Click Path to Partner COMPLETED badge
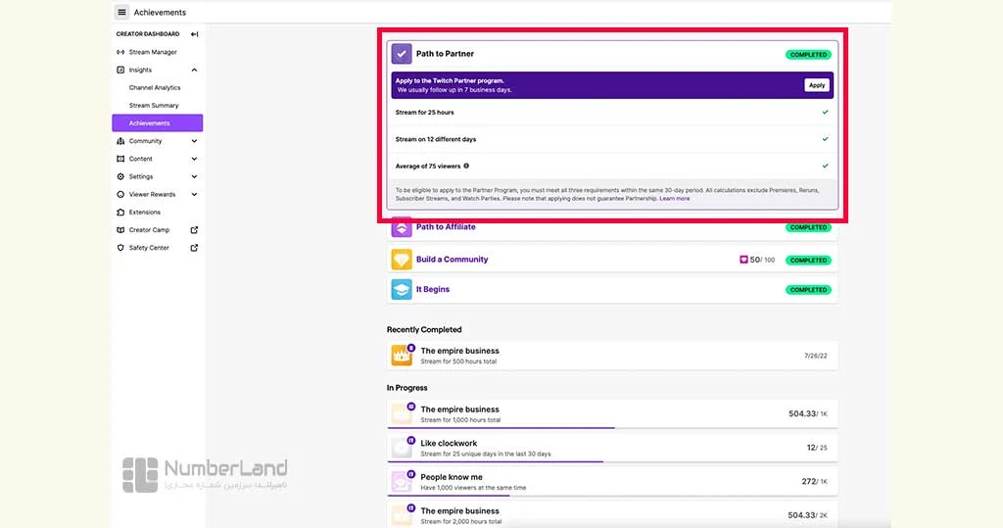The image size is (1003, 528). click(x=808, y=55)
